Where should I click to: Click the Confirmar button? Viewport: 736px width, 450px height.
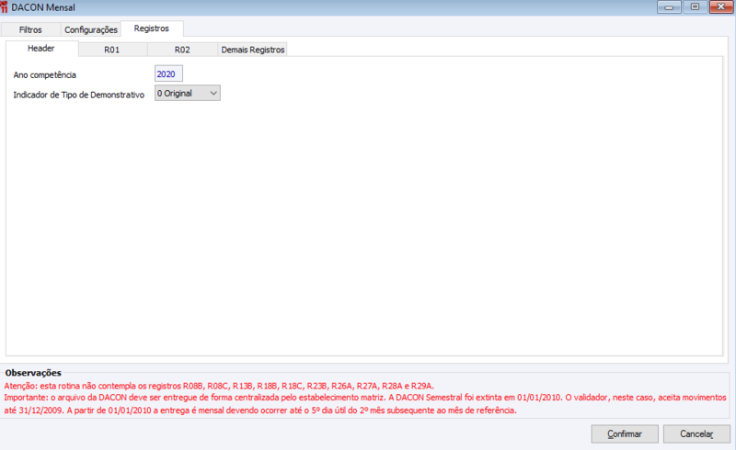click(625, 434)
